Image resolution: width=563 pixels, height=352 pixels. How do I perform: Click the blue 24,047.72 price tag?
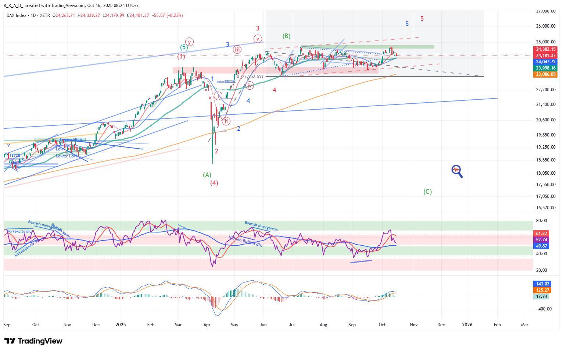click(545, 62)
